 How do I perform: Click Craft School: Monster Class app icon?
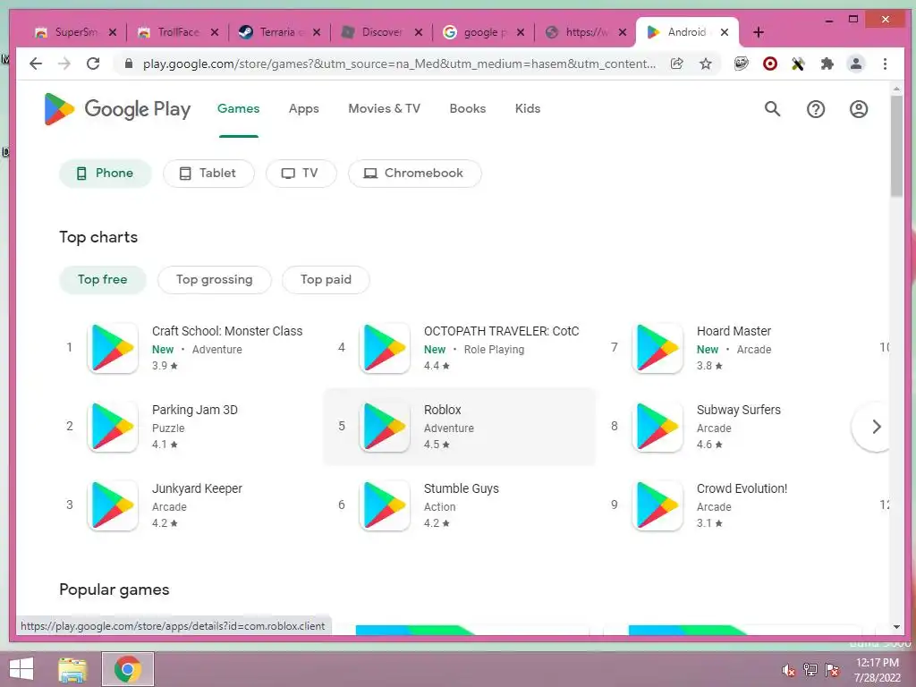tap(113, 348)
